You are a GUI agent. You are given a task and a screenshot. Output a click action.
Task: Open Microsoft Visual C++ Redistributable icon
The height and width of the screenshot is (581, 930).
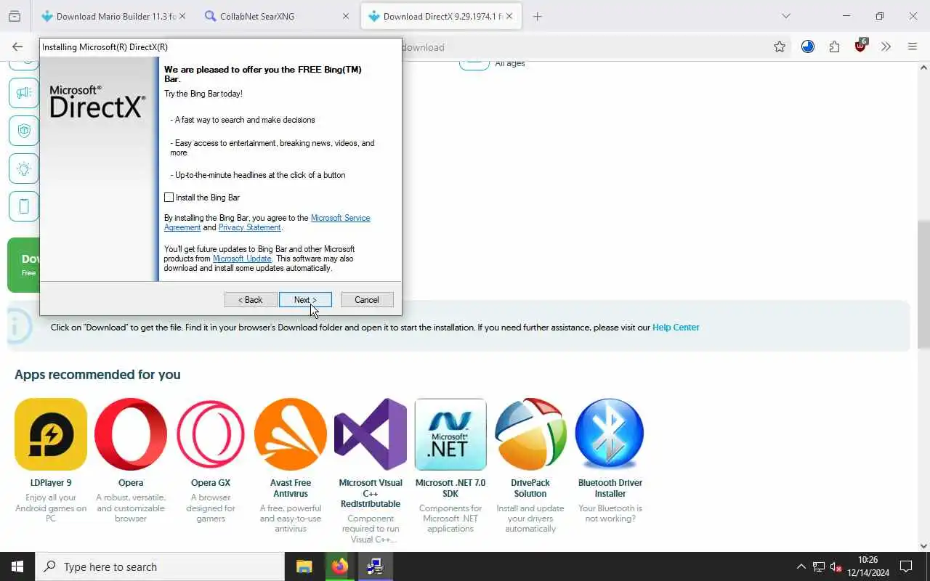coord(371,434)
